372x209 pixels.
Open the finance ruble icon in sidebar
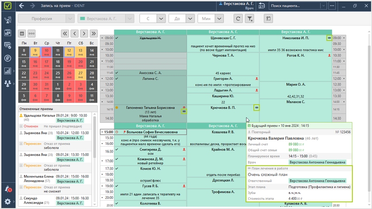(x=8, y=58)
